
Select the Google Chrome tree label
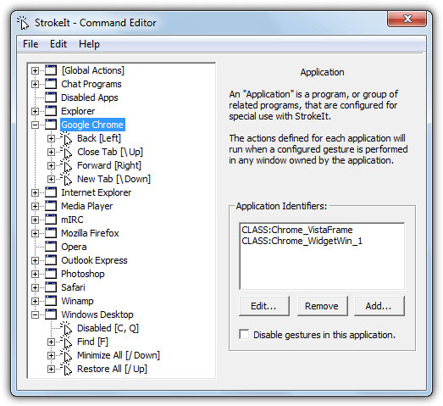(92, 125)
